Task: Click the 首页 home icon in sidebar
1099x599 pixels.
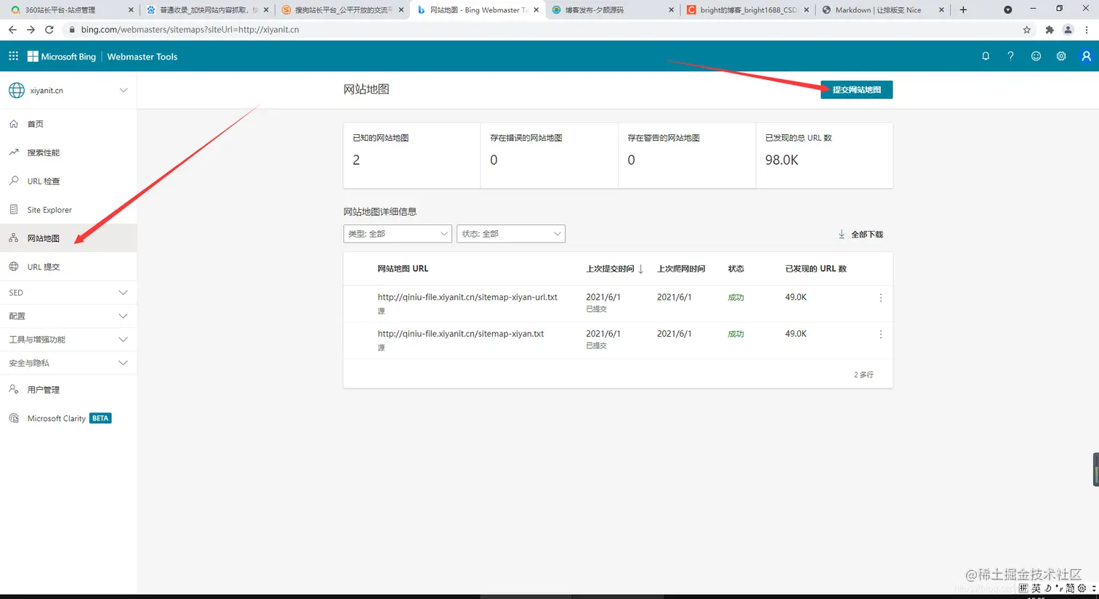Action: click(14, 123)
